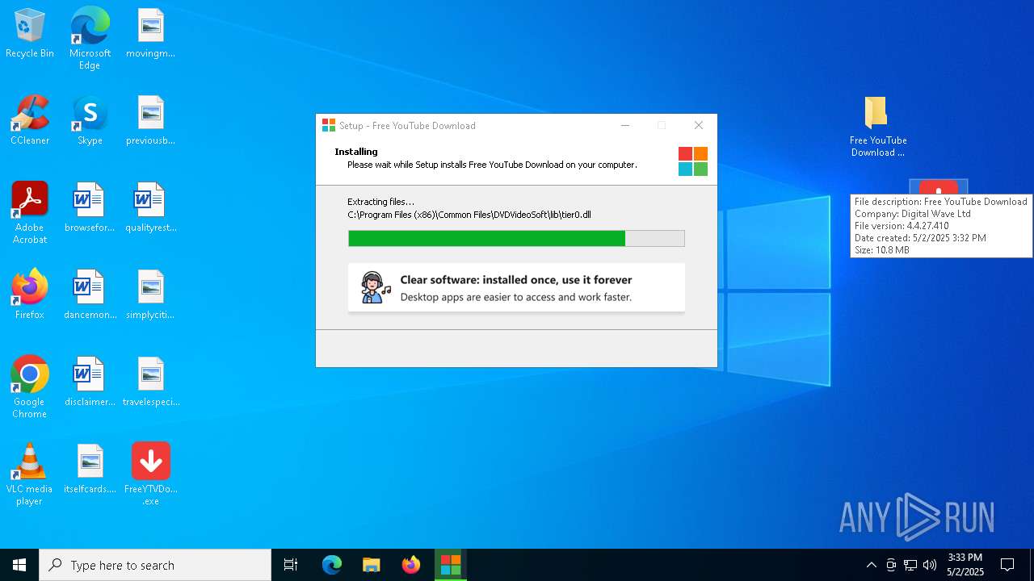Click the 'Installing' heading text
The height and width of the screenshot is (581, 1034).
[x=356, y=152]
